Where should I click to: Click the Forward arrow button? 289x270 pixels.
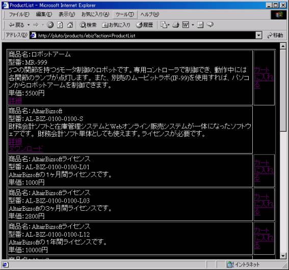coord(36,24)
